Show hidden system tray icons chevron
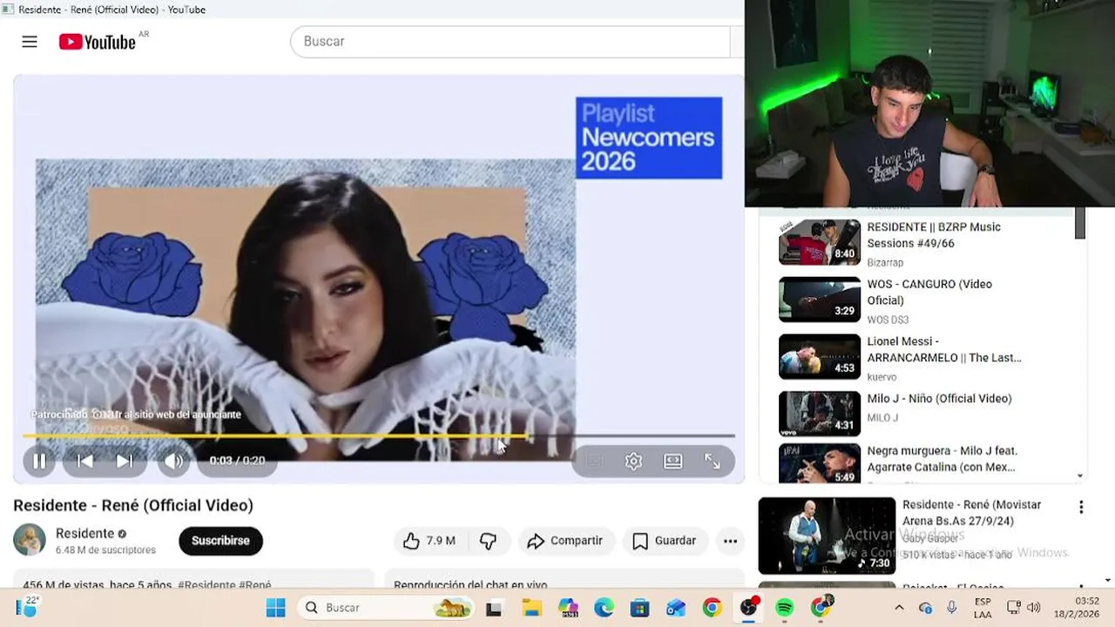The height and width of the screenshot is (627, 1115). [899, 608]
